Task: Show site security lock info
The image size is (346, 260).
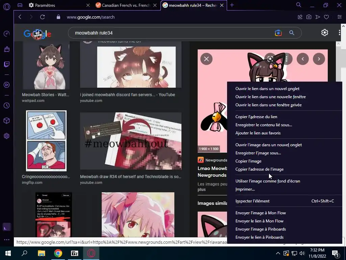Action: click(58, 17)
